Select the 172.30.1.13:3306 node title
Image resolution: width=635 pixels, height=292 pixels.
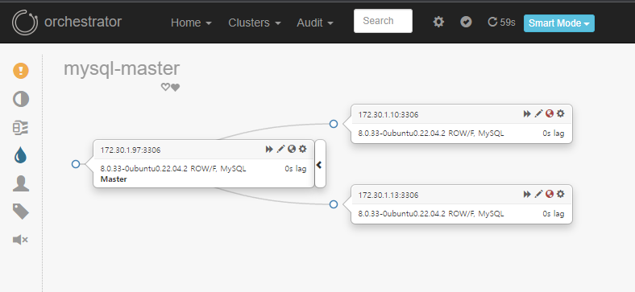pyautogui.click(x=388, y=195)
